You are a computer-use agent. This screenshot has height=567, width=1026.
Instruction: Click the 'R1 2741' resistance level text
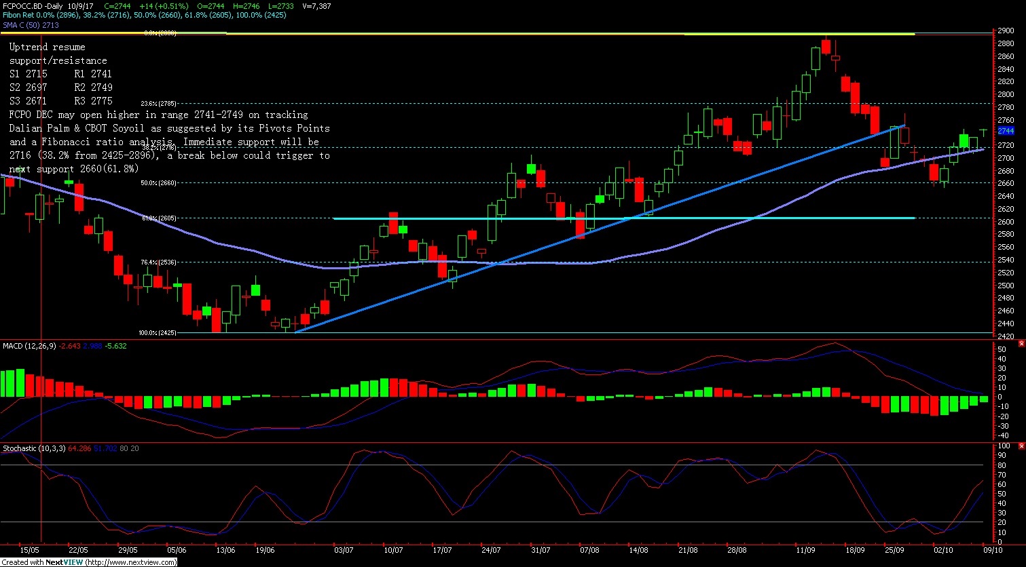click(94, 74)
